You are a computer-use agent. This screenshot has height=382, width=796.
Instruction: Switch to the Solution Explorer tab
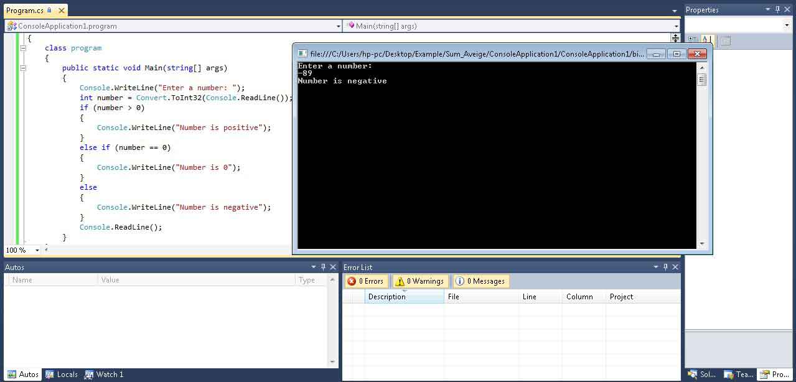coord(701,375)
